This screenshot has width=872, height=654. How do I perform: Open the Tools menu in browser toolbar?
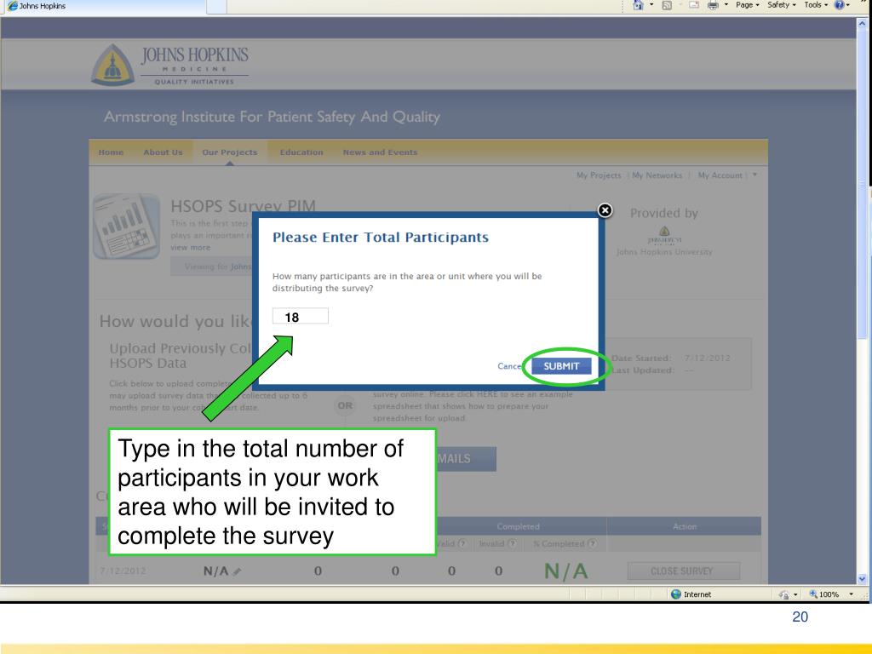point(816,5)
